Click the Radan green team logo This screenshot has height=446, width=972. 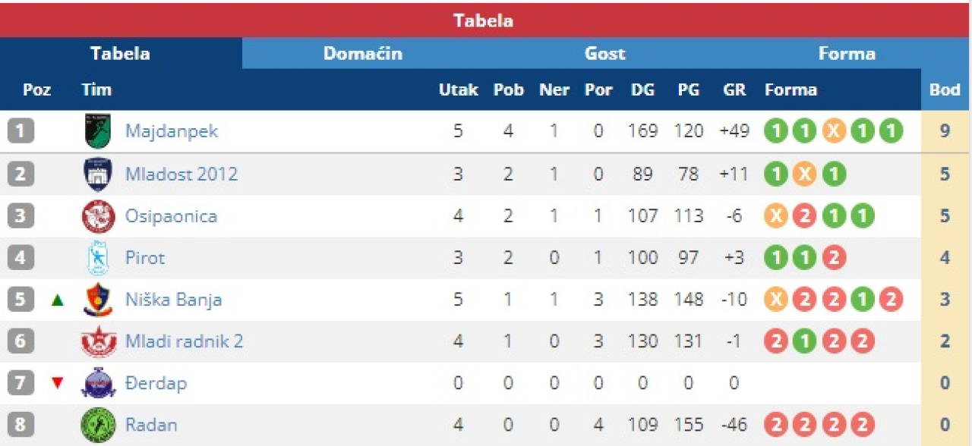click(x=98, y=425)
